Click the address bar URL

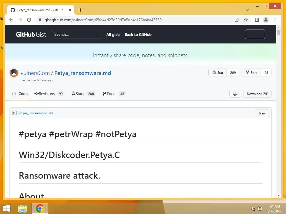[x=103, y=20]
